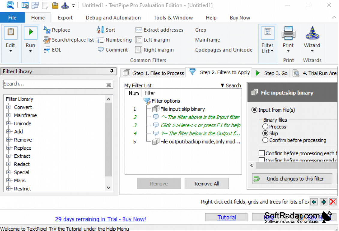339x231 pixels.
Task: Select File output backup mode filter row
Action: (x=196, y=141)
